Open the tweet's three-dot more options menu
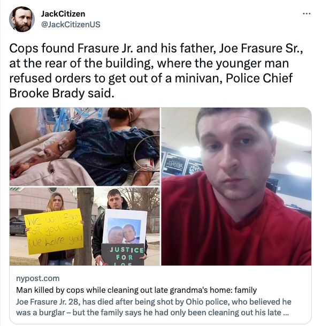Viewport: 314px width, 326px height. point(307,14)
